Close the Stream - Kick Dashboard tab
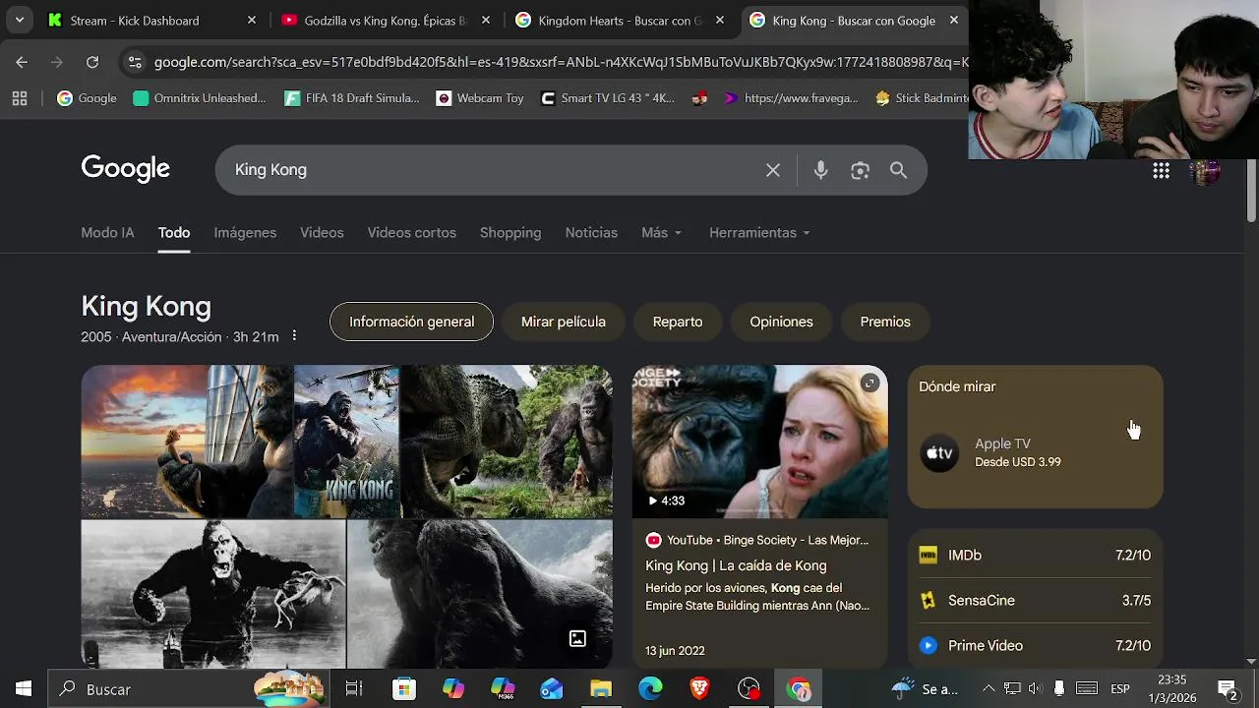1259x708 pixels. (x=252, y=20)
